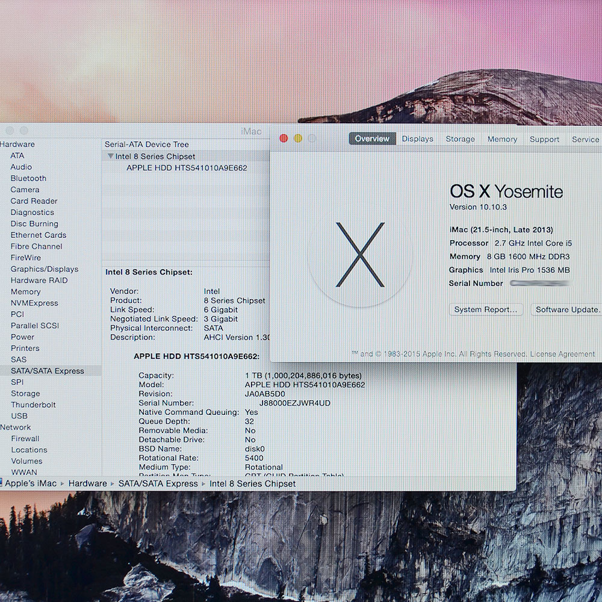Select Locations under Network
The image size is (602, 602).
coord(29,450)
